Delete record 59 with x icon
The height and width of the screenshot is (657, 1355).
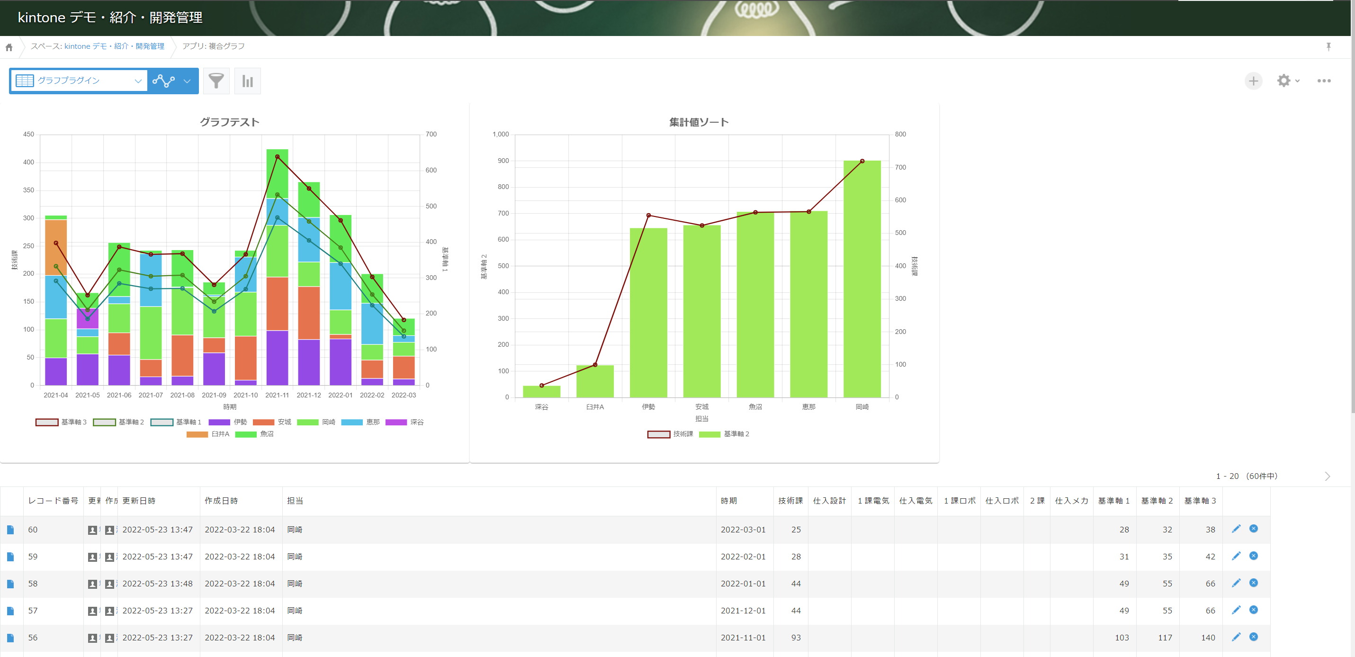point(1254,556)
